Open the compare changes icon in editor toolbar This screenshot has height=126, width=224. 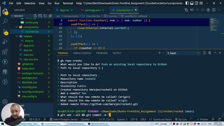click(186, 10)
